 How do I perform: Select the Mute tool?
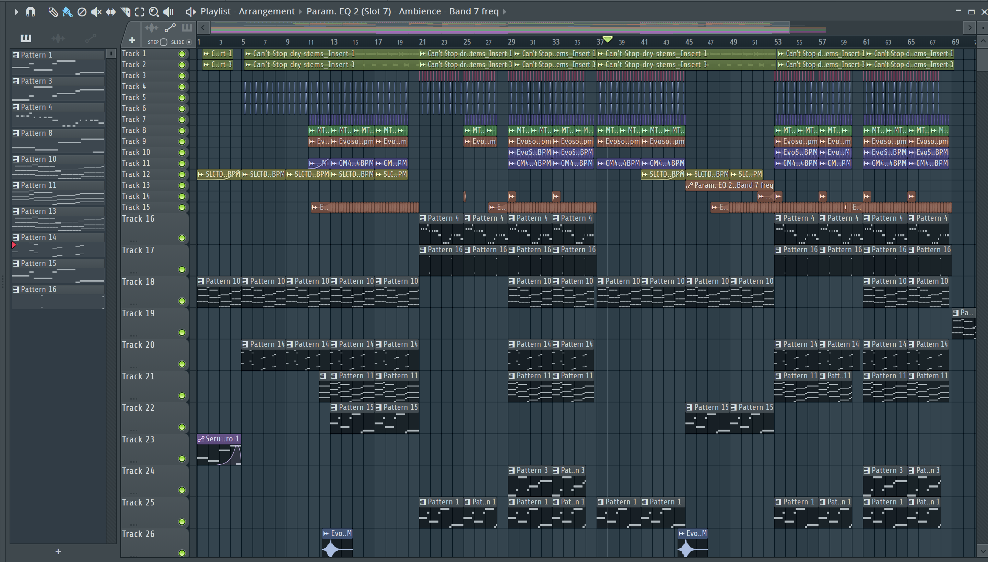pos(96,12)
